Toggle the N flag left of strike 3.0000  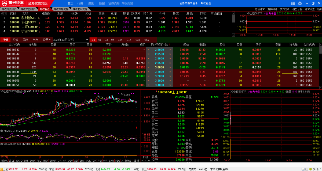(x=148, y=67)
